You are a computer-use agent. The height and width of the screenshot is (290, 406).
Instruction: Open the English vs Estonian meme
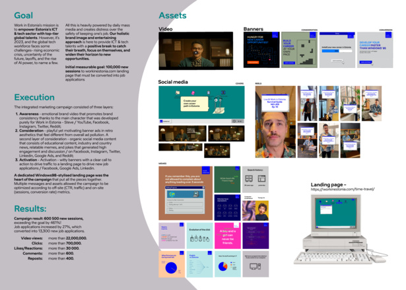[x=199, y=264]
